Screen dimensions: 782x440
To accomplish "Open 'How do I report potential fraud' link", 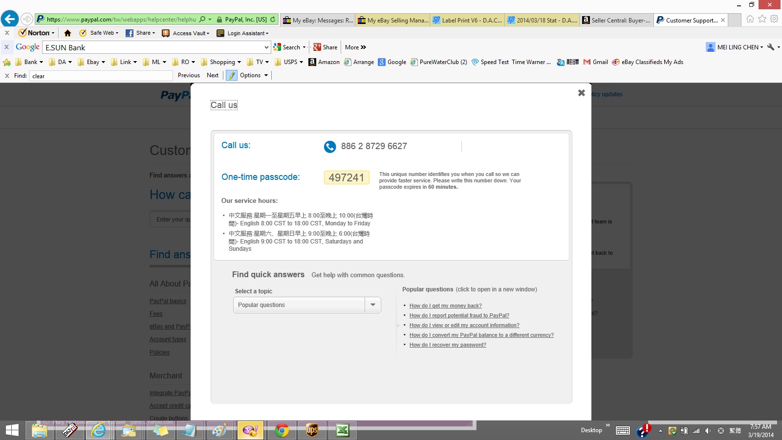I will (459, 315).
